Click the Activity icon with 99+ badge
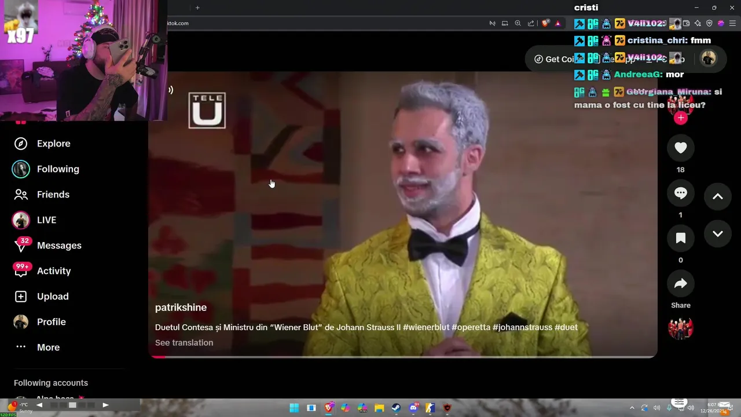 [21, 271]
